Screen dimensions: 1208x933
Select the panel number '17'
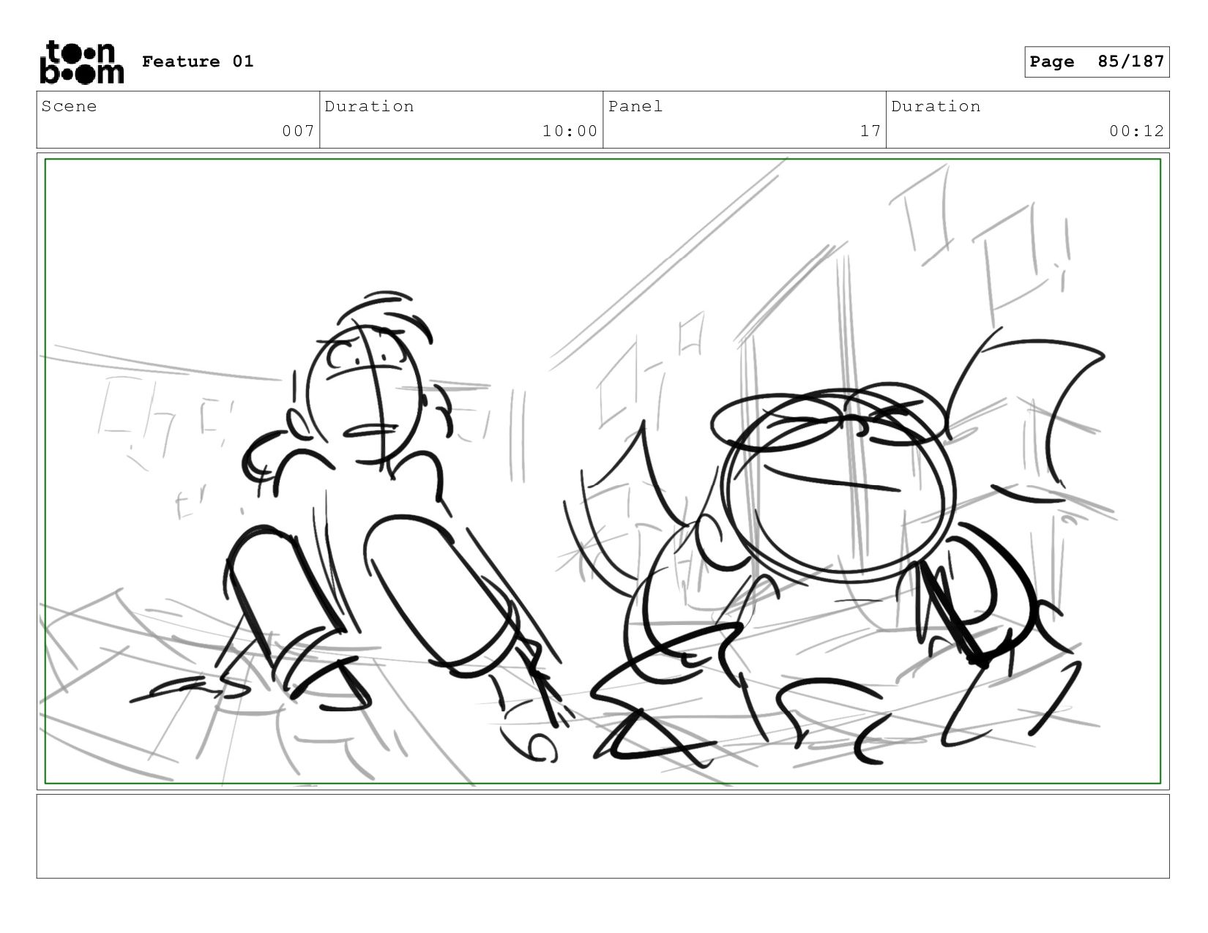870,131
